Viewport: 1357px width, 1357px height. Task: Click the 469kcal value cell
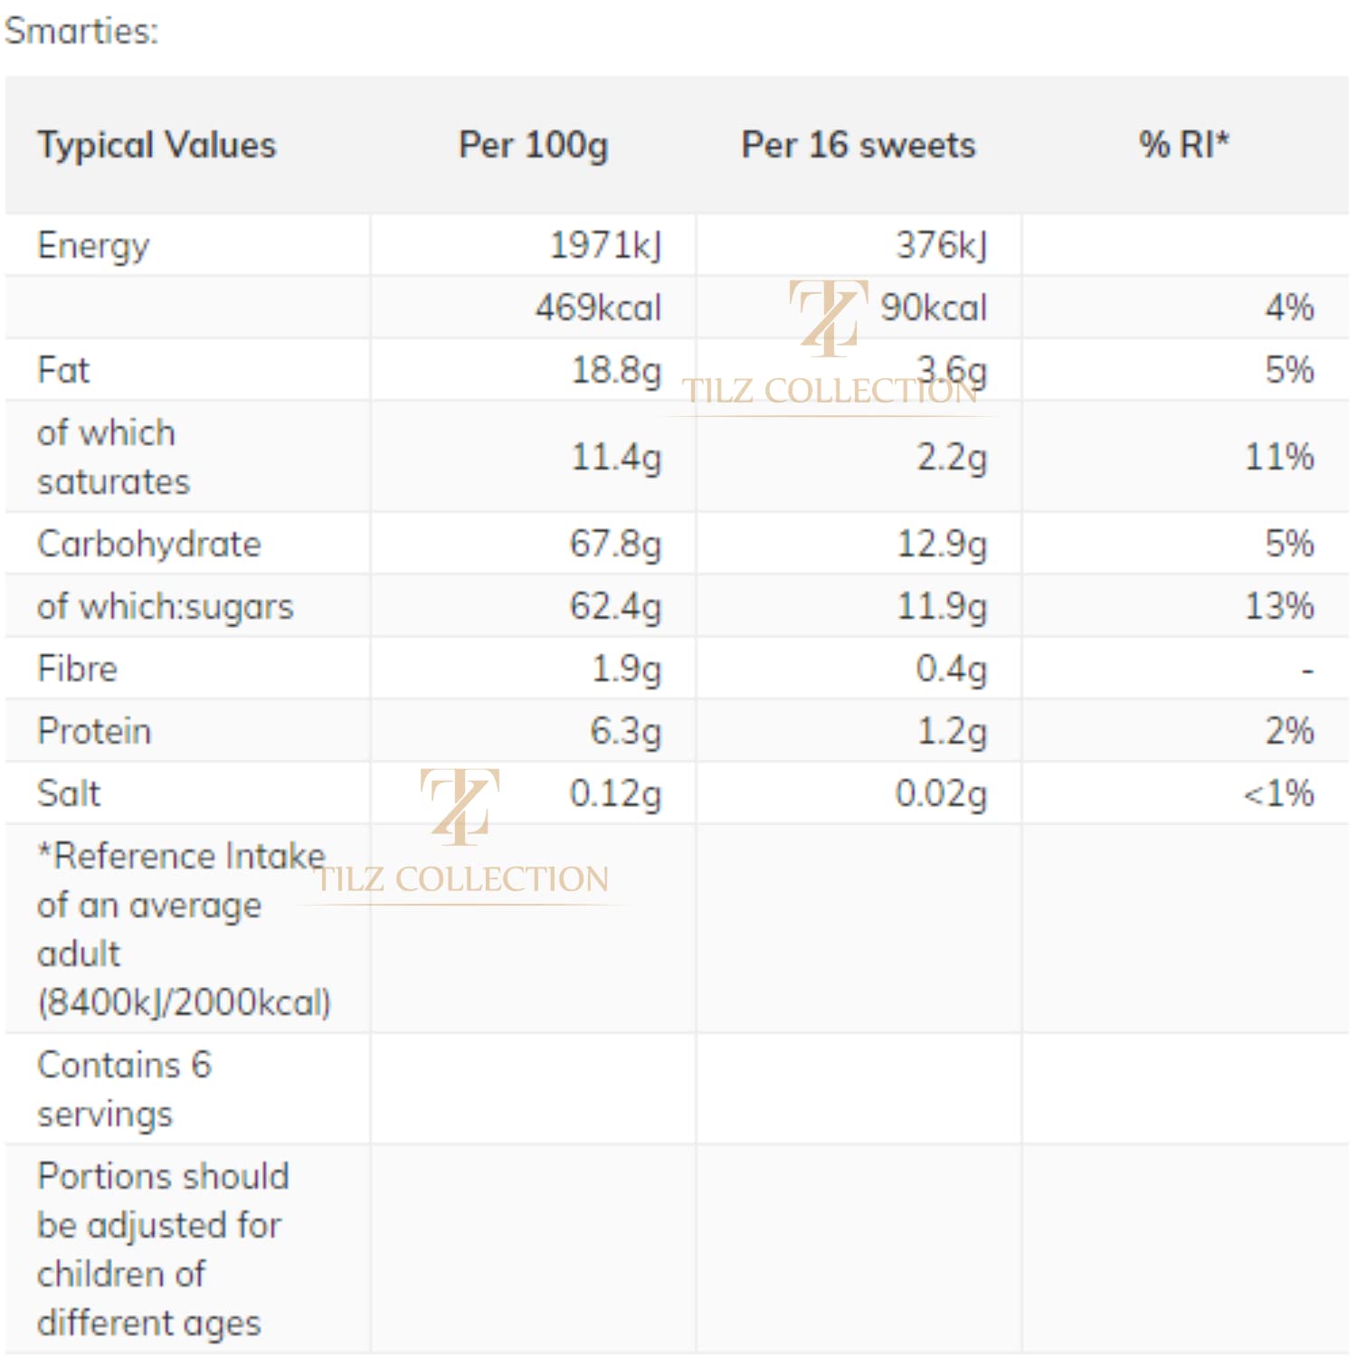click(598, 308)
